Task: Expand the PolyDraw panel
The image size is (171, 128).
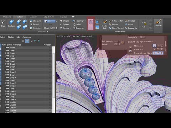Action: click(43, 32)
